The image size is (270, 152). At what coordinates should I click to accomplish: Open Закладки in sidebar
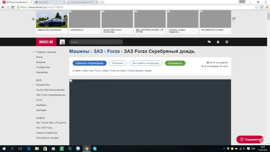pos(41,110)
